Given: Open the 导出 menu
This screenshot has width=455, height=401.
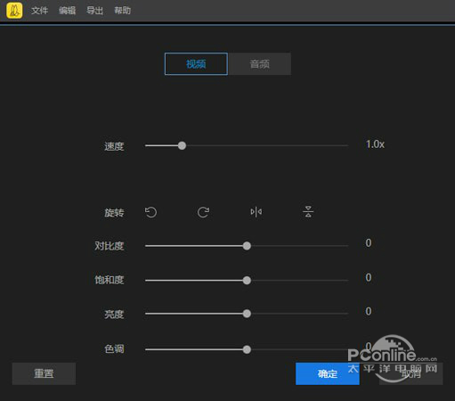Looking at the screenshot, I should click(94, 11).
